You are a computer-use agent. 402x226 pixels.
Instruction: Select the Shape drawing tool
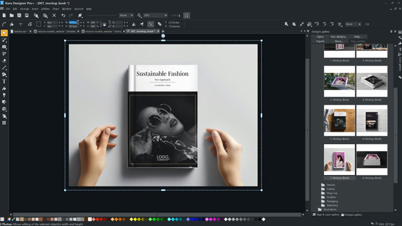click(x=4, y=74)
